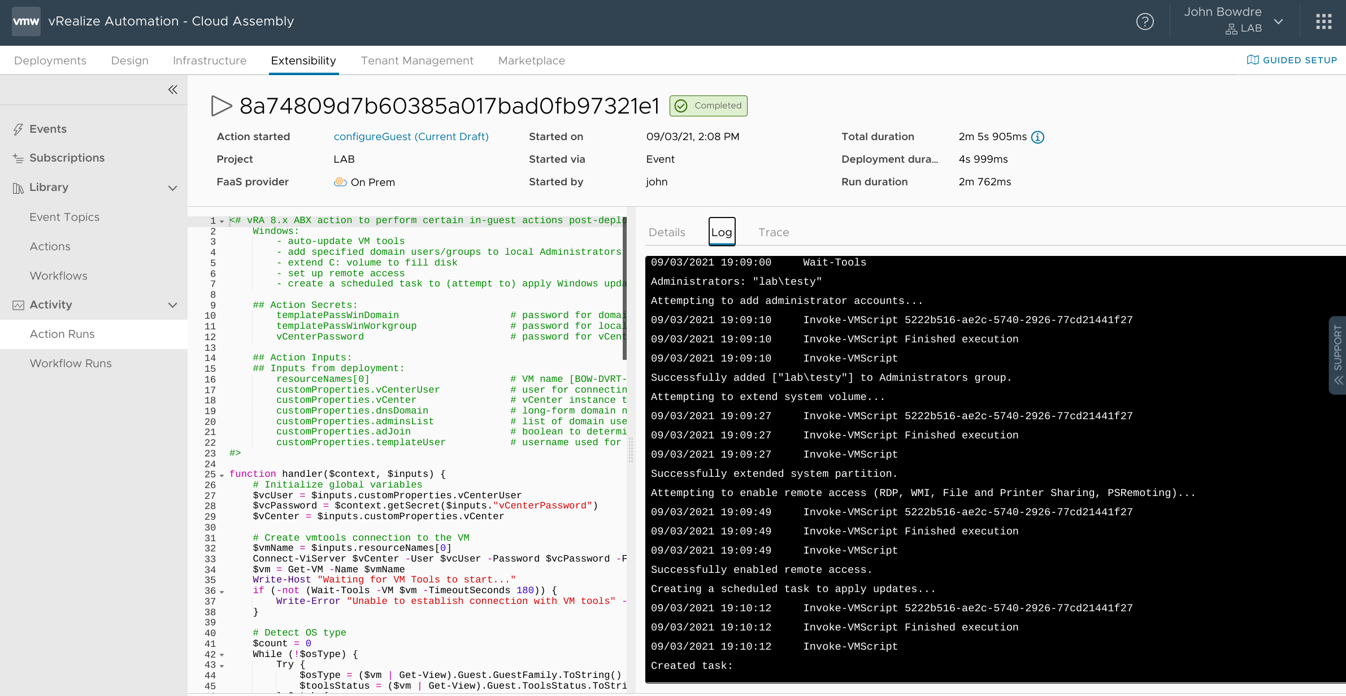Open the apps grid switcher icon
The height and width of the screenshot is (696, 1346).
(x=1323, y=21)
